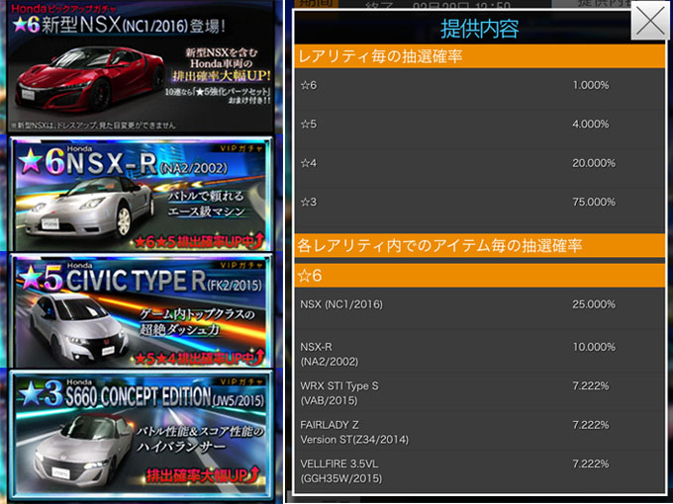Screen dimensions: 673x504
Task: Click the 提供内容 title text
Action: (x=479, y=29)
